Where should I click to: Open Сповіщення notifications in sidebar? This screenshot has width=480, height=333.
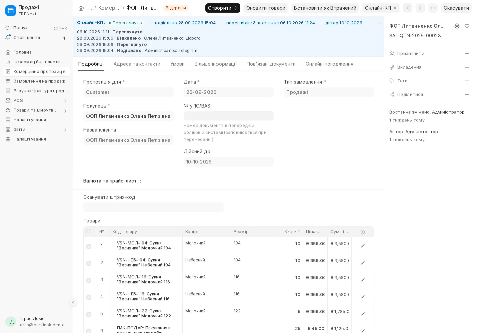[x=36, y=38]
